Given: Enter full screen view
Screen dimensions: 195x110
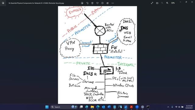Looking at the screenshot, I should click(152, 3).
